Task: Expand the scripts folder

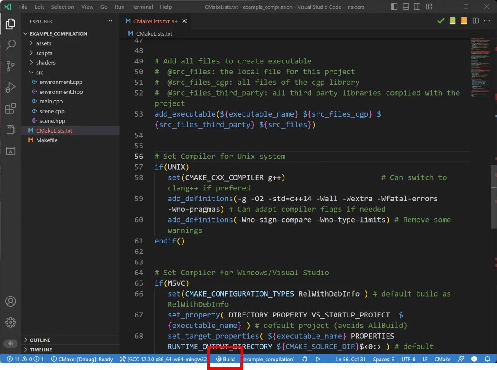Action: click(44, 53)
